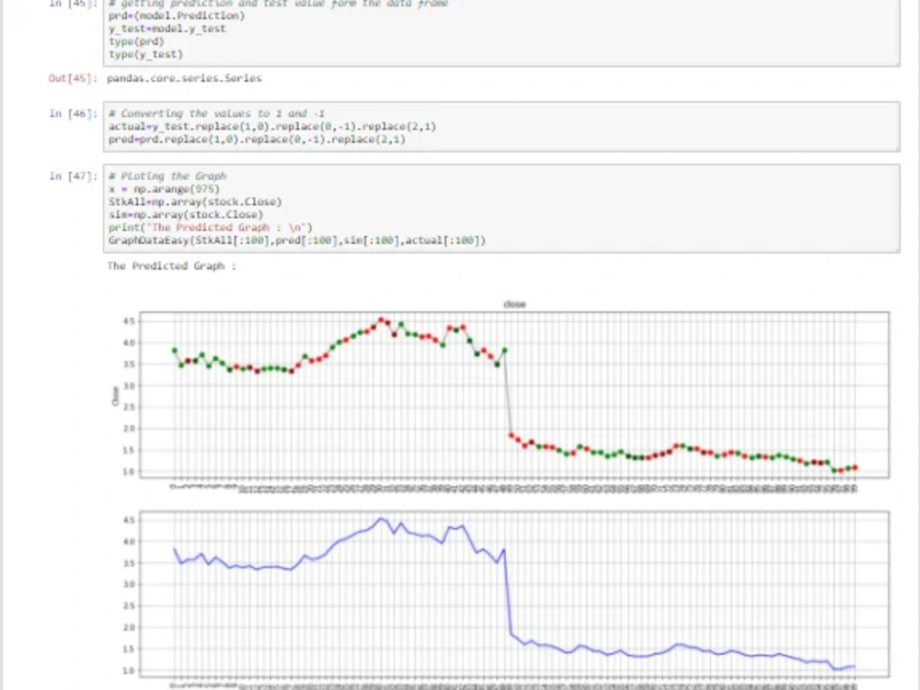Screen dimensions: 920x690
Task: Click the blue line price chart
Action: pos(514,593)
